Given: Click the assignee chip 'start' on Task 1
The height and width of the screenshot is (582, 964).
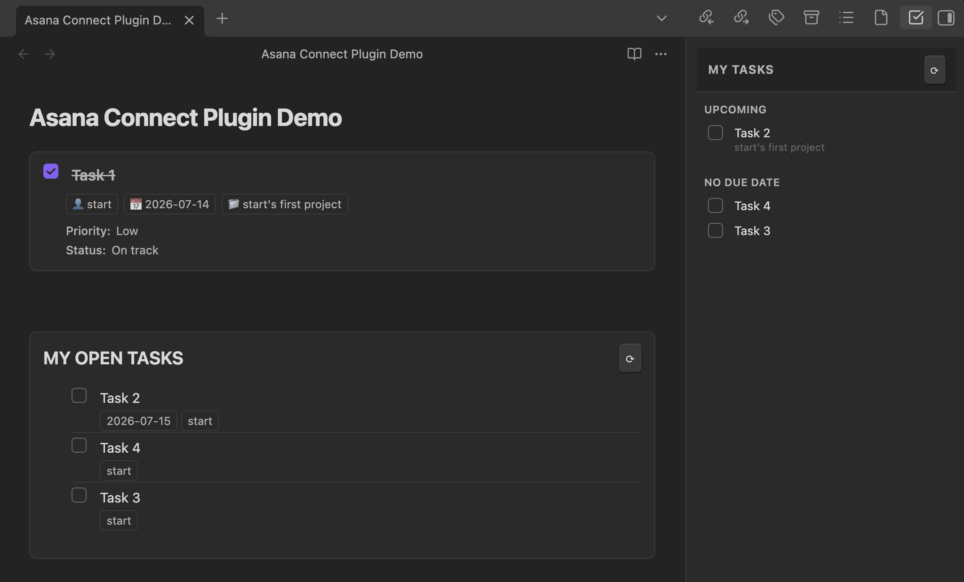Looking at the screenshot, I should [x=92, y=204].
